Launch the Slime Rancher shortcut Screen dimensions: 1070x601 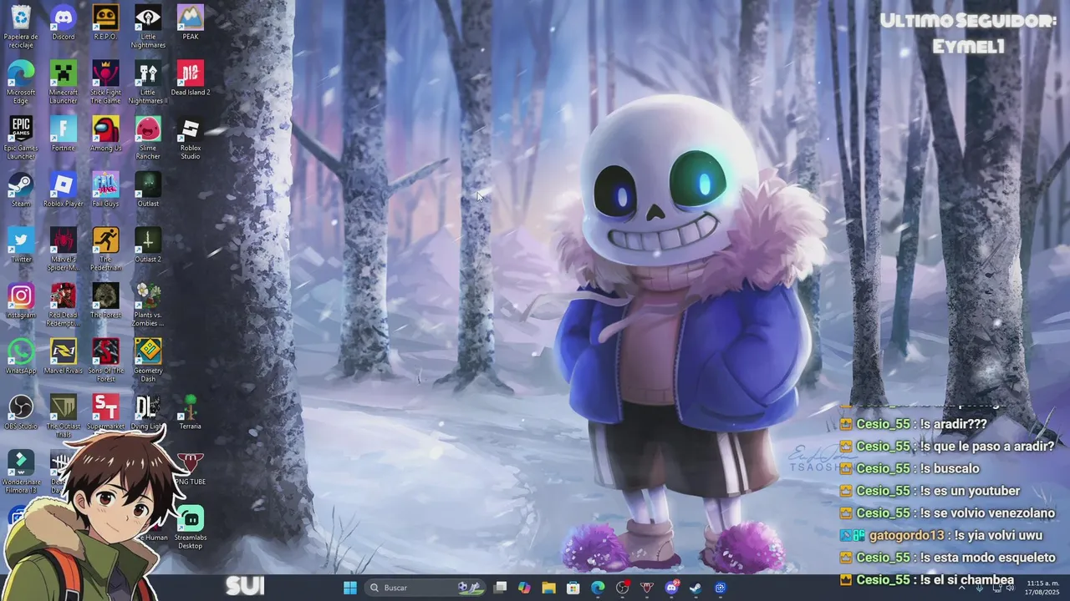point(148,138)
